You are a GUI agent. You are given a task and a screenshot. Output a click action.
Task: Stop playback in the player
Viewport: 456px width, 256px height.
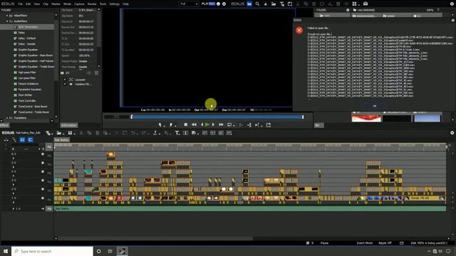(185, 125)
